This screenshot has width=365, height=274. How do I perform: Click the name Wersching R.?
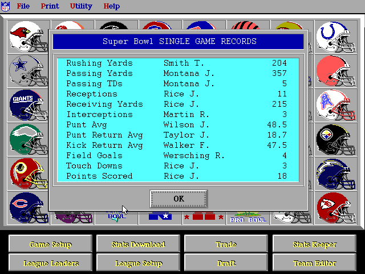pyautogui.click(x=194, y=155)
